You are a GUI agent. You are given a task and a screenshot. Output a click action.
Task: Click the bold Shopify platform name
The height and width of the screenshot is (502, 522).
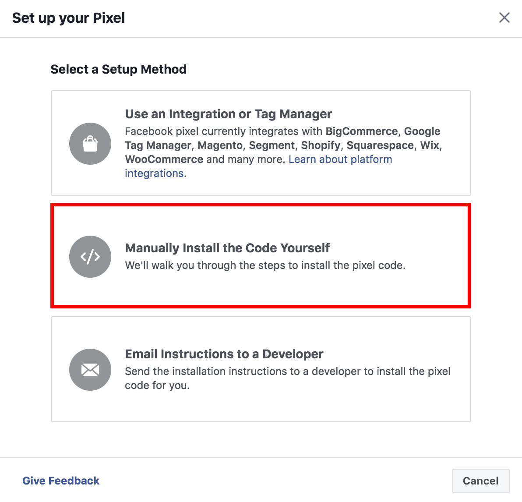(321, 145)
